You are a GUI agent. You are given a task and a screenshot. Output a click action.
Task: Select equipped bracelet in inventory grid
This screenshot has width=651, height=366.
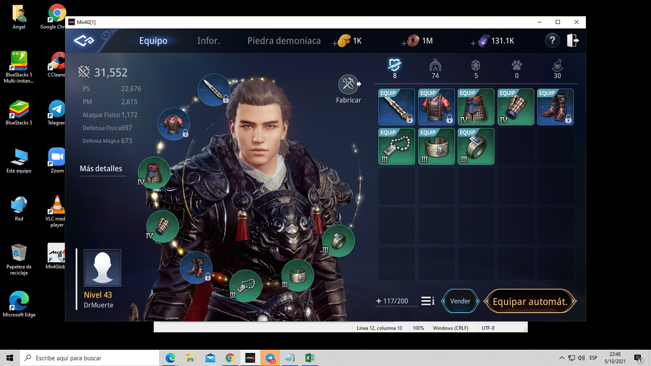[x=436, y=146]
